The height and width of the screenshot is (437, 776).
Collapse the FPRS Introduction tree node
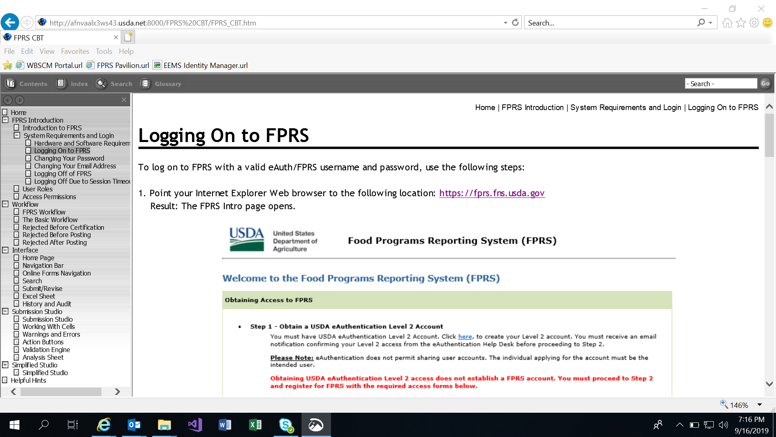pos(5,120)
